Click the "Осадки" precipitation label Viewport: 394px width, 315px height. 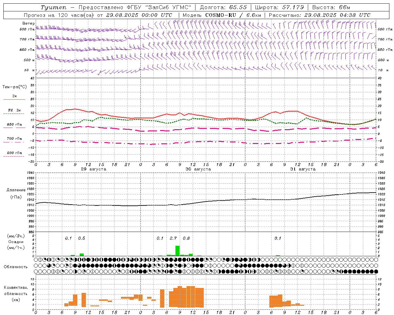[x=16, y=242]
